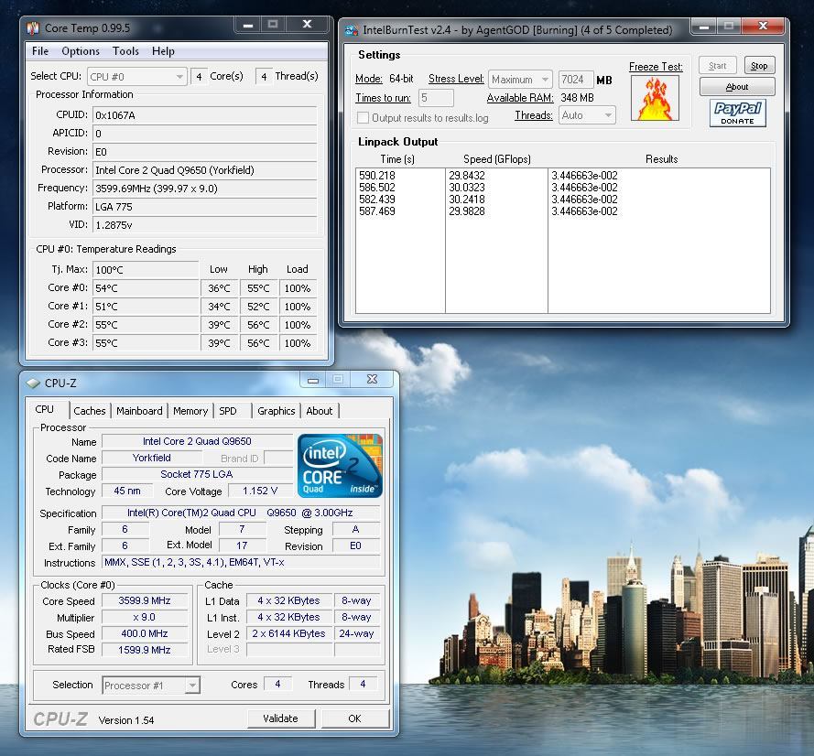Screen dimensions: 814x756
Task: Minimize the CPU-Z window
Action: [x=313, y=380]
